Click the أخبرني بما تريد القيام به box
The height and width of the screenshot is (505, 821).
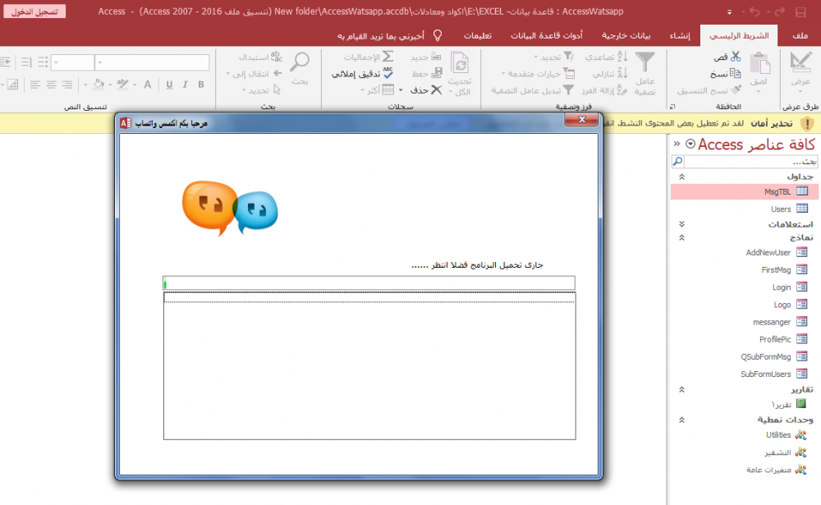click(389, 35)
